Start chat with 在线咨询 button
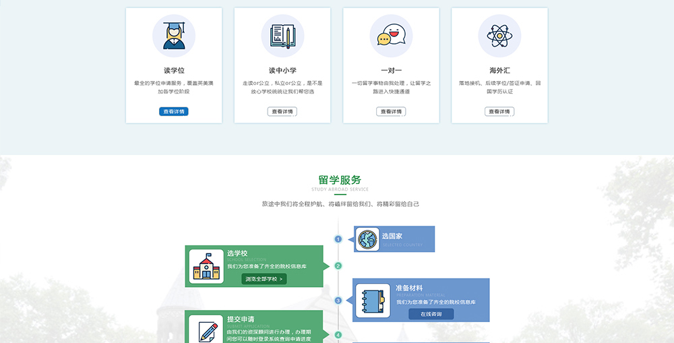674x343 pixels. point(431,314)
